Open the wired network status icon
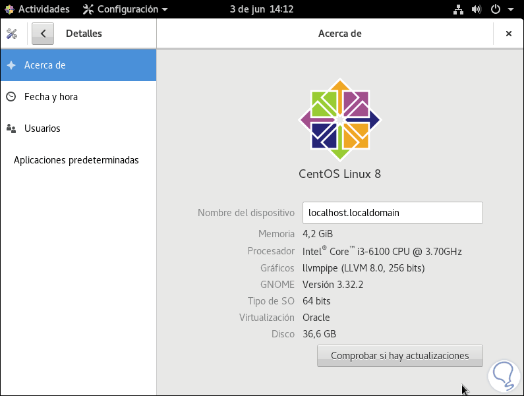524x396 pixels. coord(458,9)
